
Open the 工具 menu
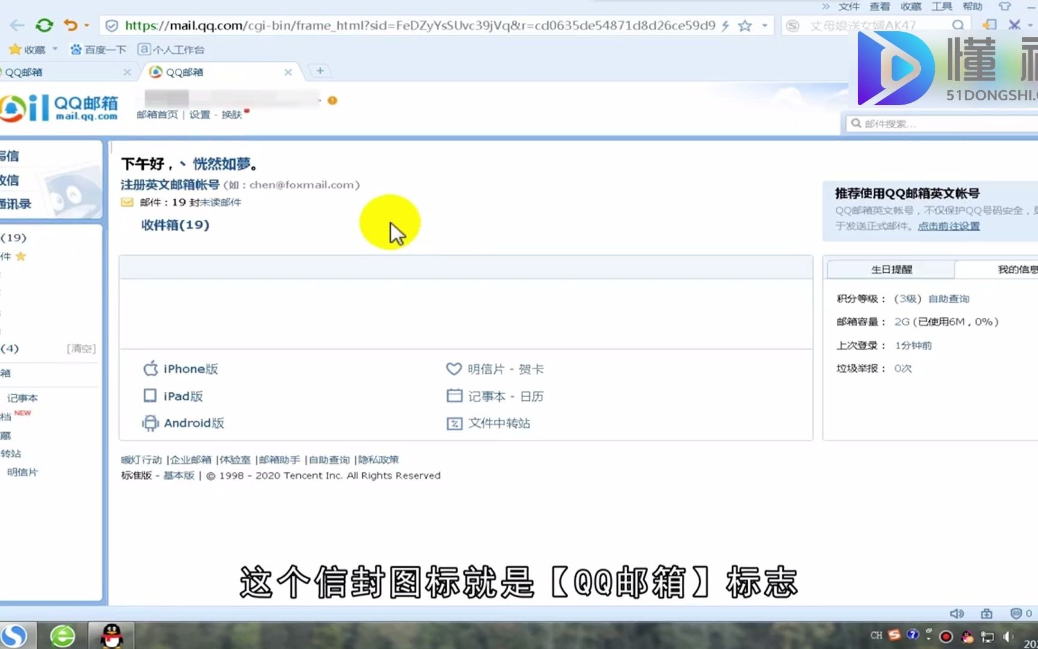[942, 7]
